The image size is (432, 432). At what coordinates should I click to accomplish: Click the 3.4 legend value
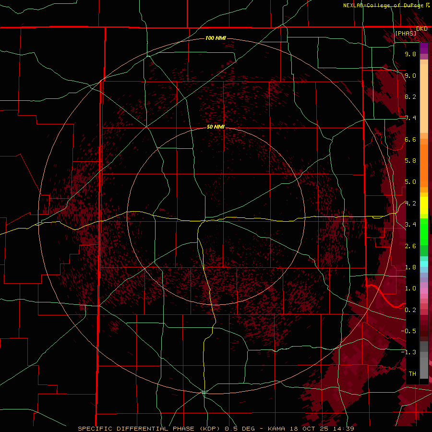tap(410, 225)
